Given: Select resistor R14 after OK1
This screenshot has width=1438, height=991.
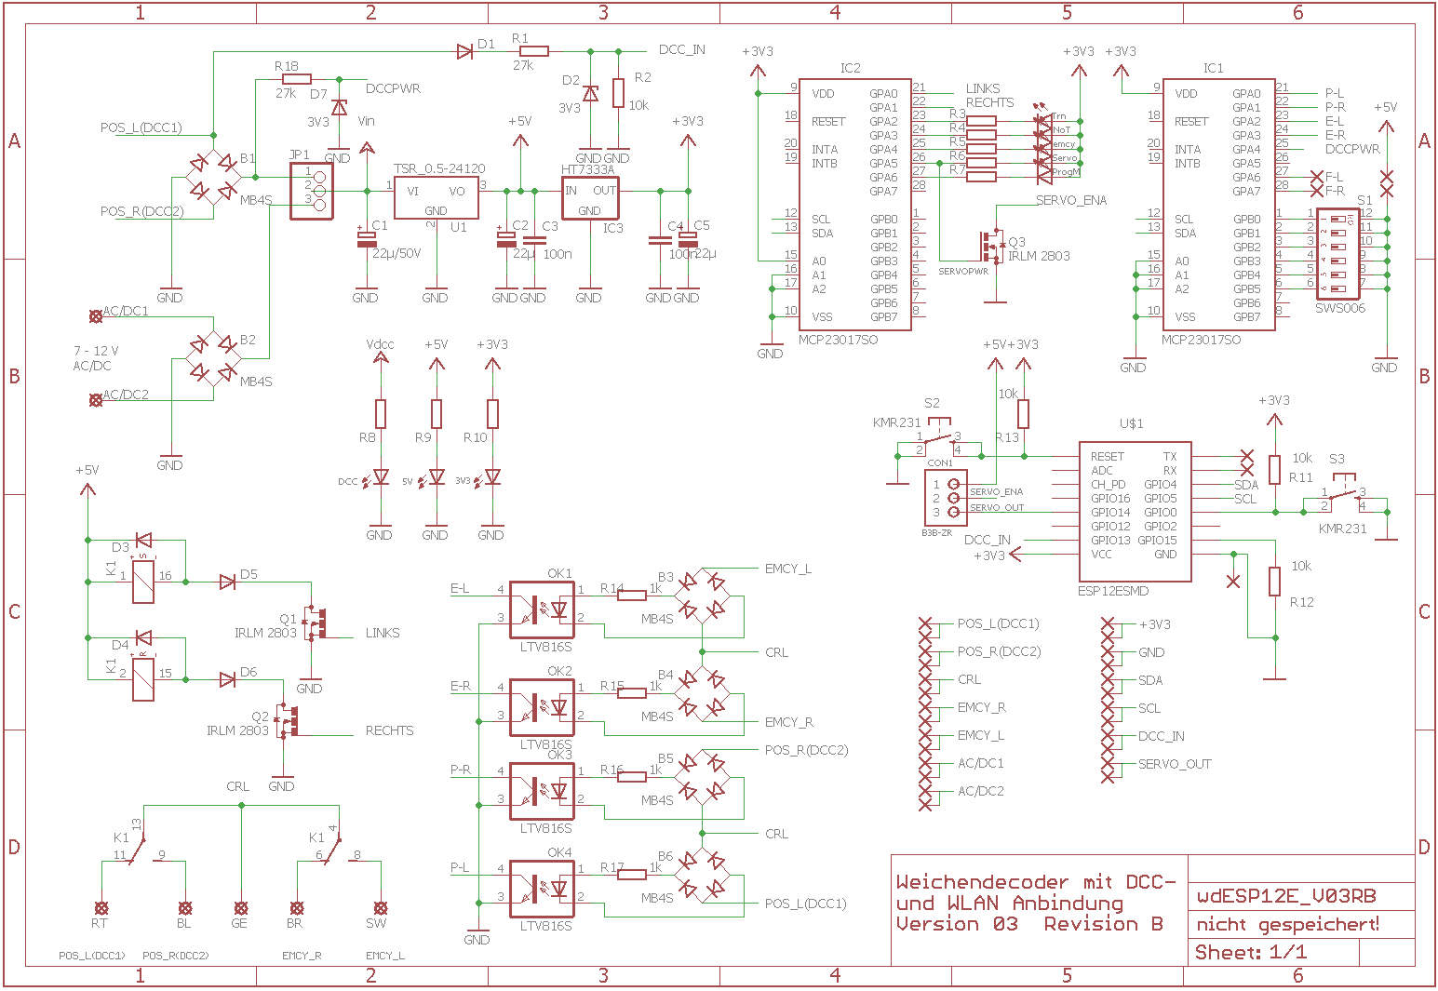Looking at the screenshot, I should pyautogui.click(x=632, y=596).
